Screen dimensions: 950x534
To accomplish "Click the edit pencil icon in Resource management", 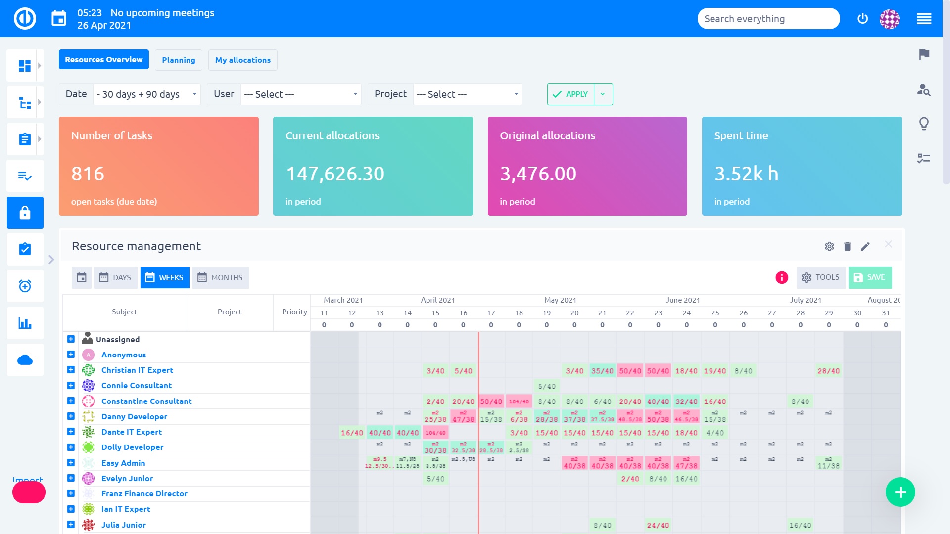I will point(865,246).
